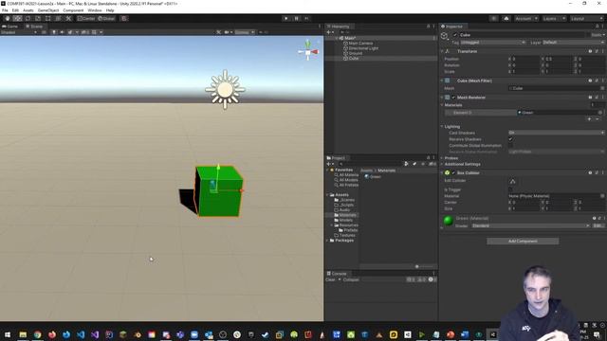Toggle the Box Collider enabled checkbox

coord(453,172)
